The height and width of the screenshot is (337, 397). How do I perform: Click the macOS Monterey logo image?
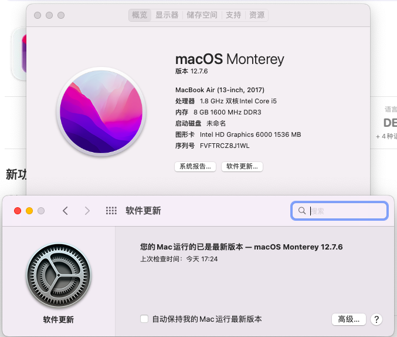[100, 111]
